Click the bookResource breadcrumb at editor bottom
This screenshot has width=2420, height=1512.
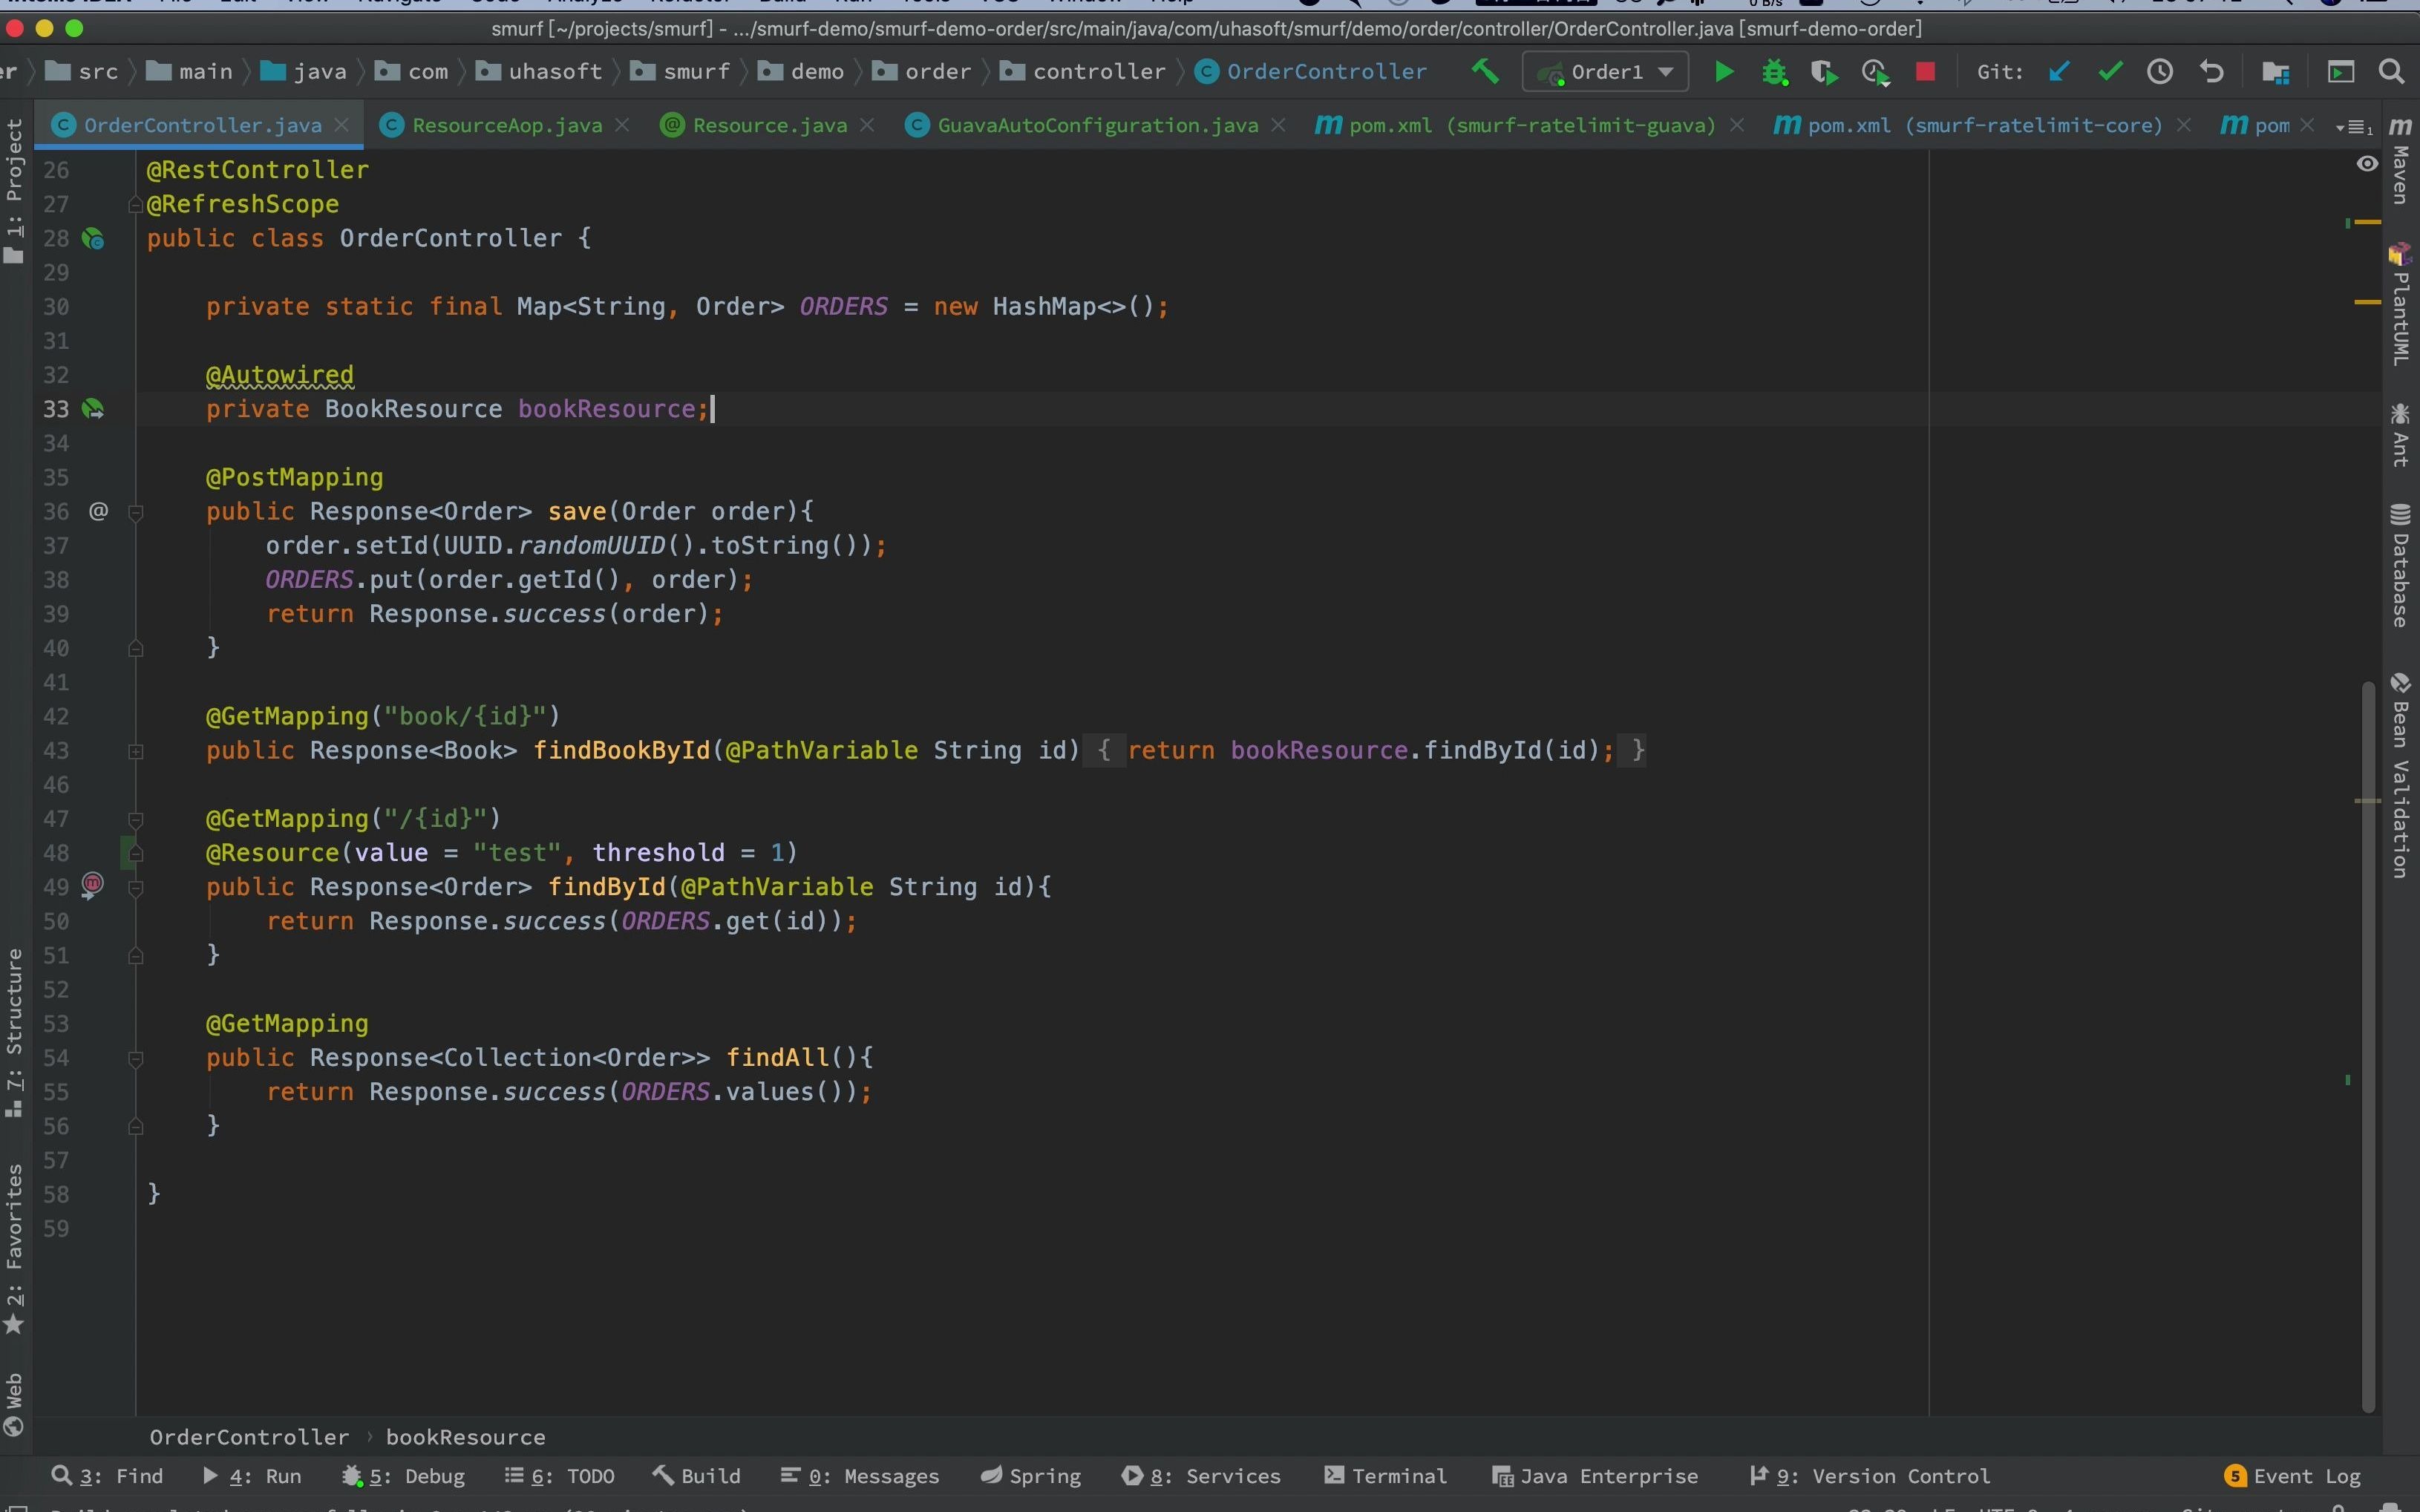pos(466,1437)
